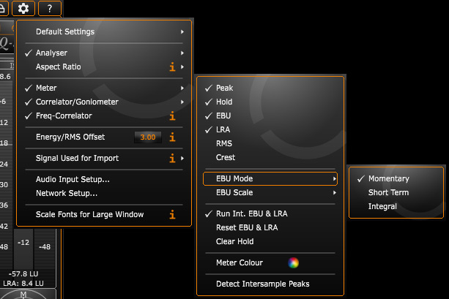Click info icon beside Energy/RMS Offset
This screenshot has height=299, width=449.
point(173,137)
